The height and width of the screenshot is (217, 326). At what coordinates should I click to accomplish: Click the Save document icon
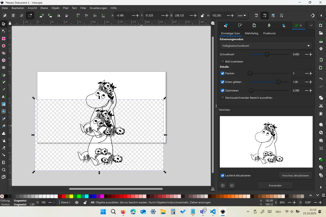pyautogui.click(x=321, y=41)
